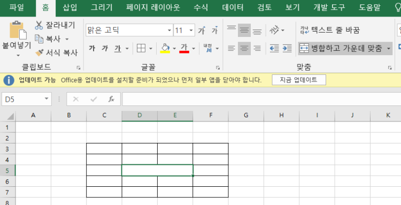Open font group dialog launcher
401x205 pixels.
point(218,67)
